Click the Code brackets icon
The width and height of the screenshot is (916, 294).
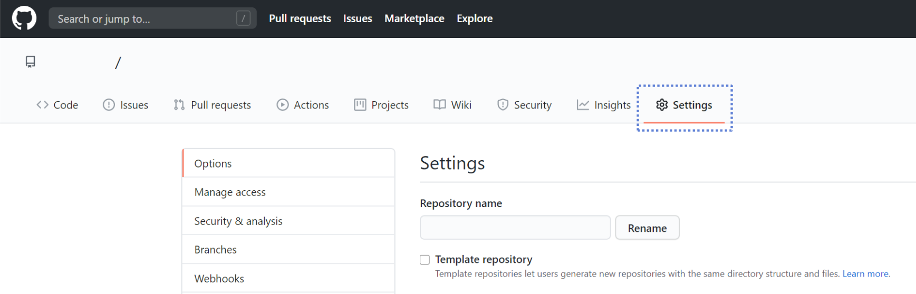pos(42,105)
